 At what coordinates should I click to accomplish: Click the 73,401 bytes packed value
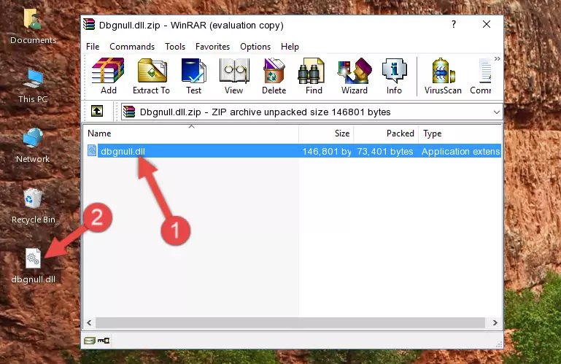coord(385,152)
